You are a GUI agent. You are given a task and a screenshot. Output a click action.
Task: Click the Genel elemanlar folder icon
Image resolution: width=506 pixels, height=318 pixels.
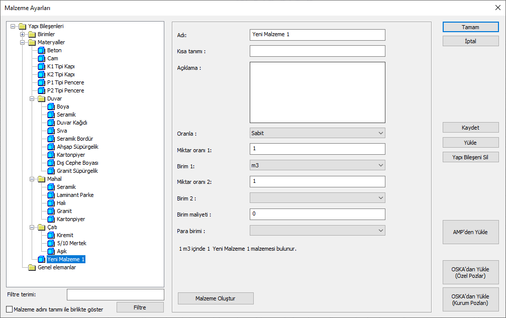(x=32, y=268)
